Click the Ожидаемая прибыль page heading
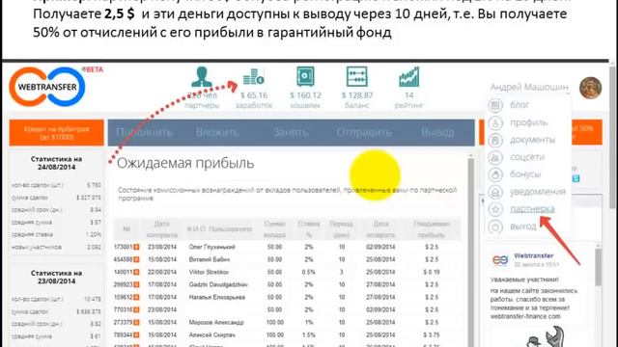Image resolution: width=618 pixels, height=347 pixels. point(185,163)
